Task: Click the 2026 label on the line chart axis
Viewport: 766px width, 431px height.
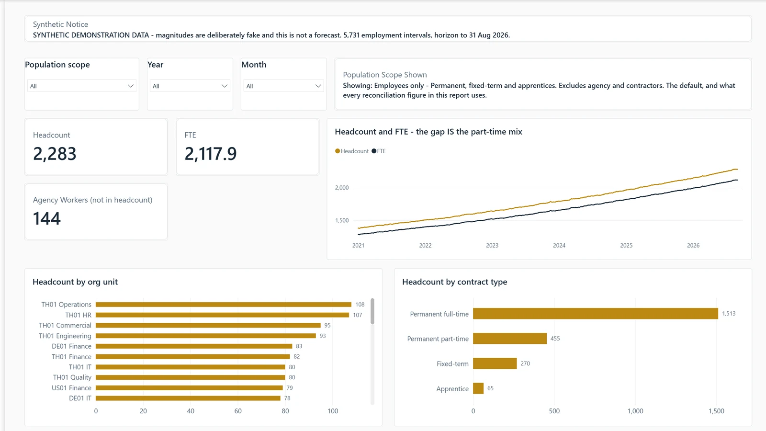Action: [693, 245]
